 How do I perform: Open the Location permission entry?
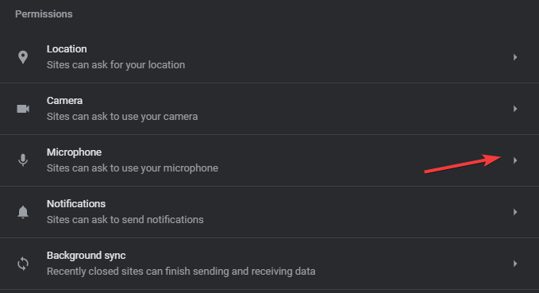pyautogui.click(x=270, y=57)
